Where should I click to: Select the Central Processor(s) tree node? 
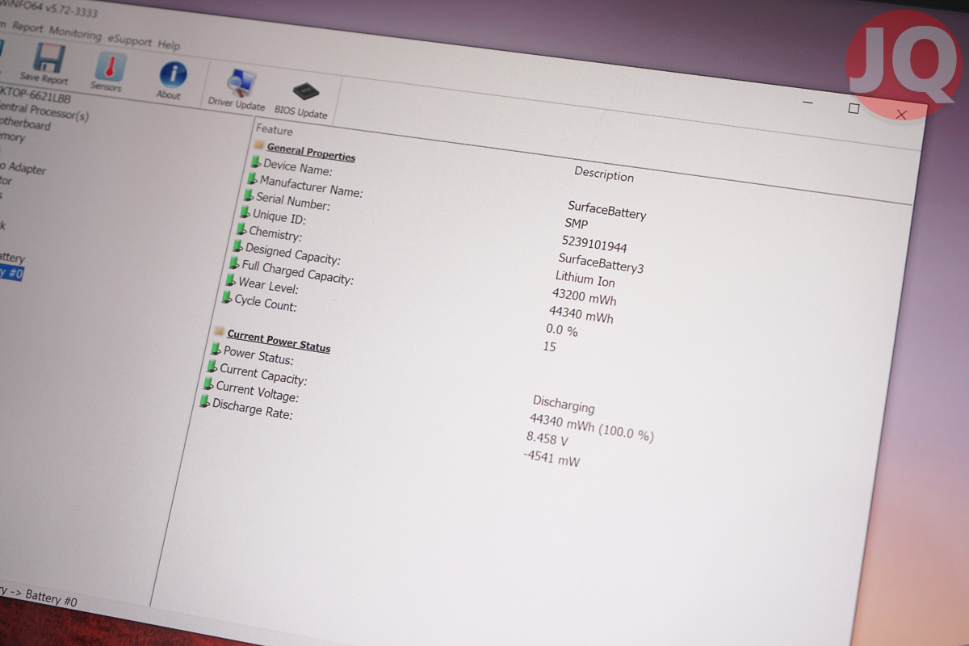point(44,111)
